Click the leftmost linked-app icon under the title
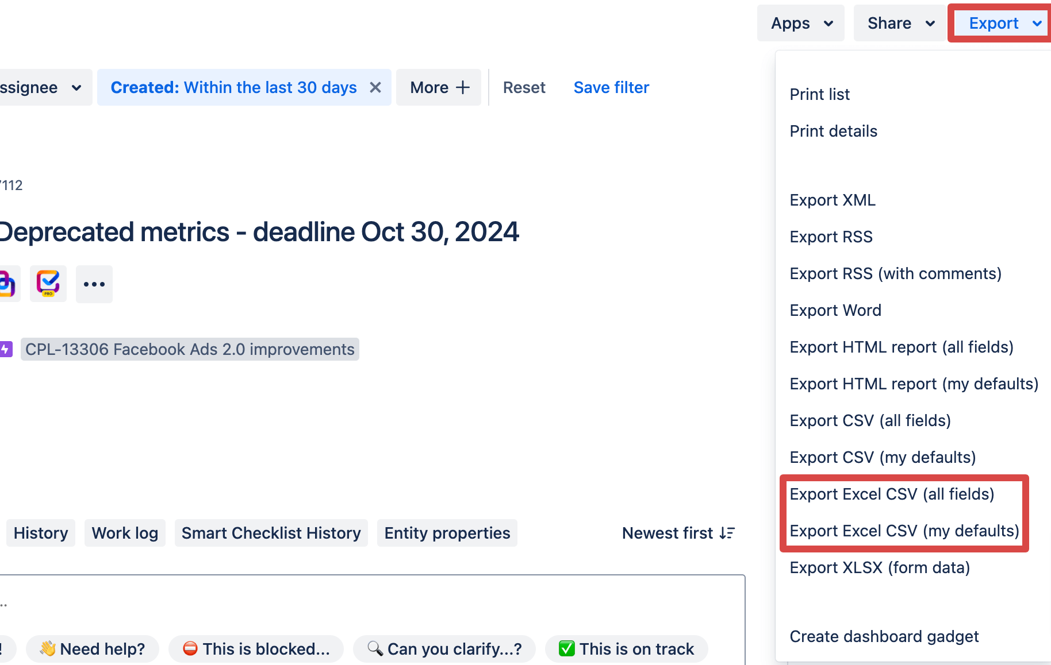Image resolution: width=1051 pixels, height=665 pixels. click(x=7, y=283)
